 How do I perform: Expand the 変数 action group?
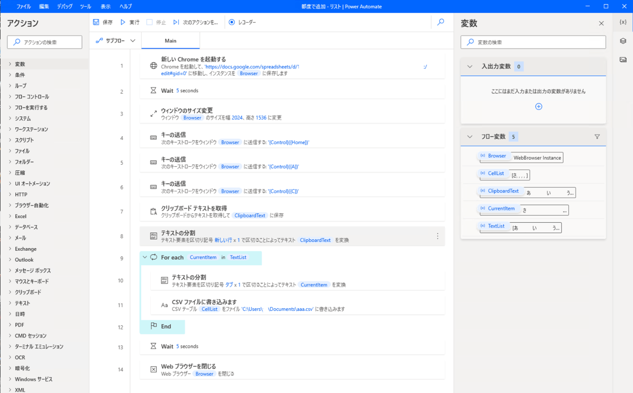(10, 64)
